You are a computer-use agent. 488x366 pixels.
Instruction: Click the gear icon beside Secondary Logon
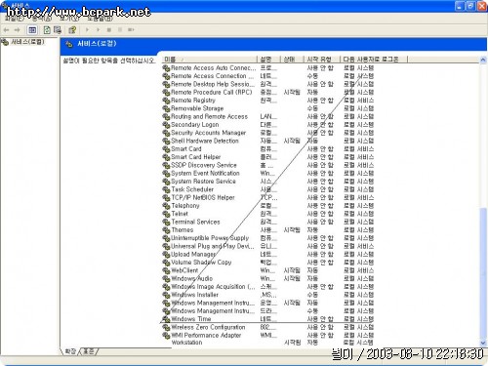coord(166,125)
